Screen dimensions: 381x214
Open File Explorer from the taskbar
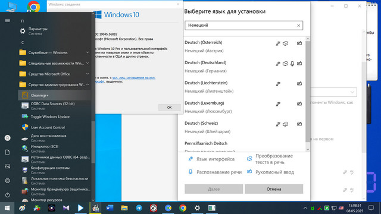coord(124,208)
